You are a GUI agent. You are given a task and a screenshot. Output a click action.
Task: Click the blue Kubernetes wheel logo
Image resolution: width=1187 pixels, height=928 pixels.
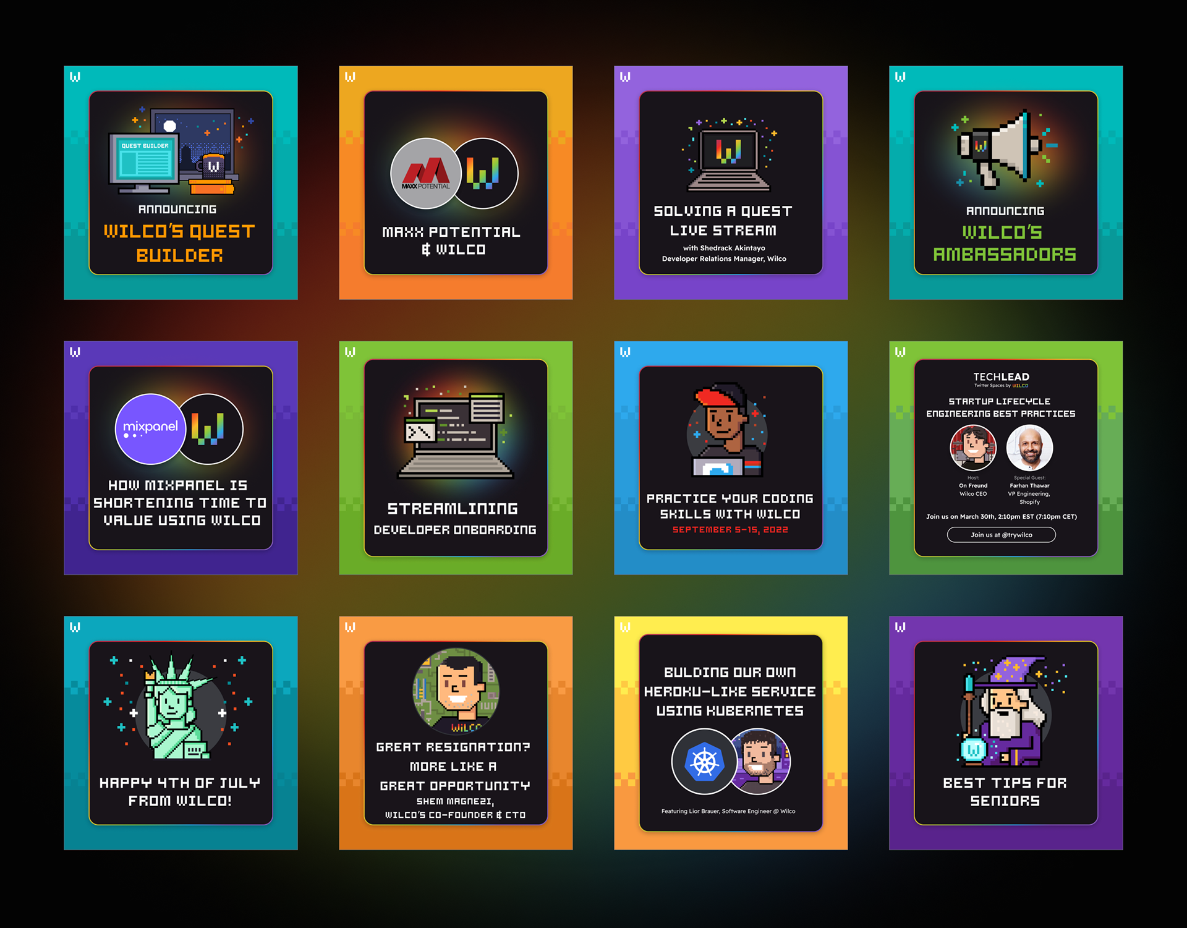tap(704, 762)
